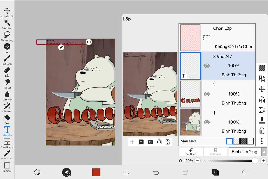Select the Thòng lọng lasso tool

click(7, 36)
